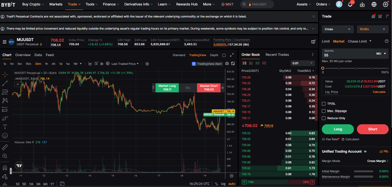392x187 pixels.
Task: Click the green Long button
Action: (338, 129)
